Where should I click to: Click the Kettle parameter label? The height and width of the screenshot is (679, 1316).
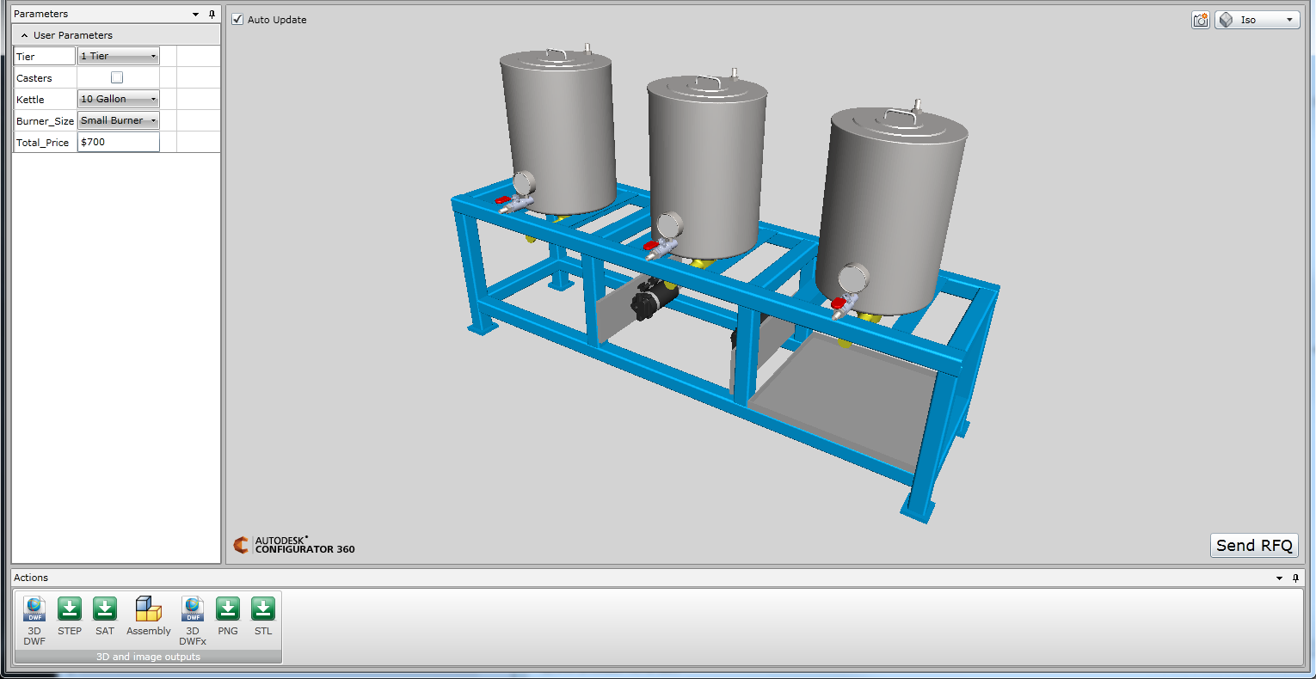[x=30, y=100]
